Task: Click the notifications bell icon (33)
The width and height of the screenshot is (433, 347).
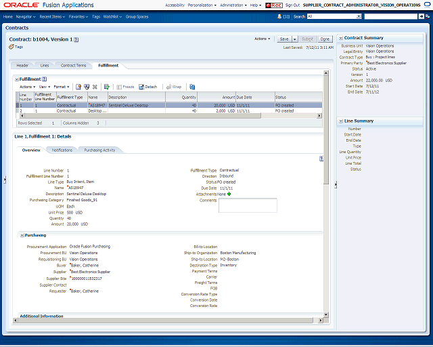Action: click(279, 16)
